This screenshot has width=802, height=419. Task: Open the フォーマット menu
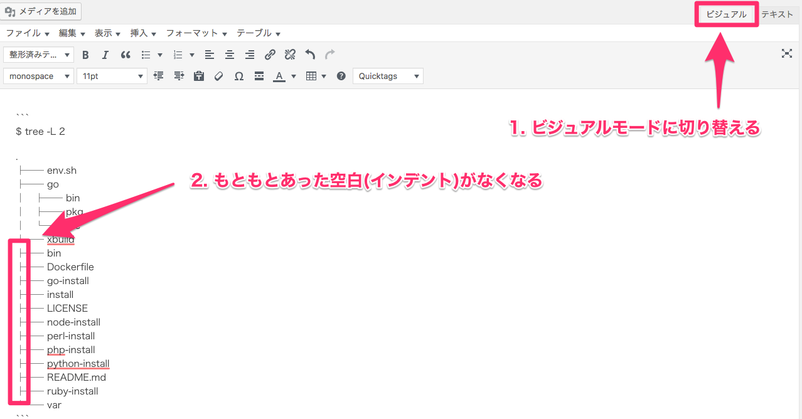(196, 33)
